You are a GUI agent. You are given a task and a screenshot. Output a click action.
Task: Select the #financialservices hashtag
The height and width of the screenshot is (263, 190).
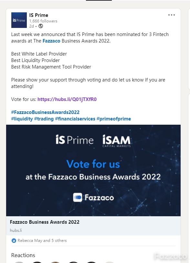click(75, 119)
